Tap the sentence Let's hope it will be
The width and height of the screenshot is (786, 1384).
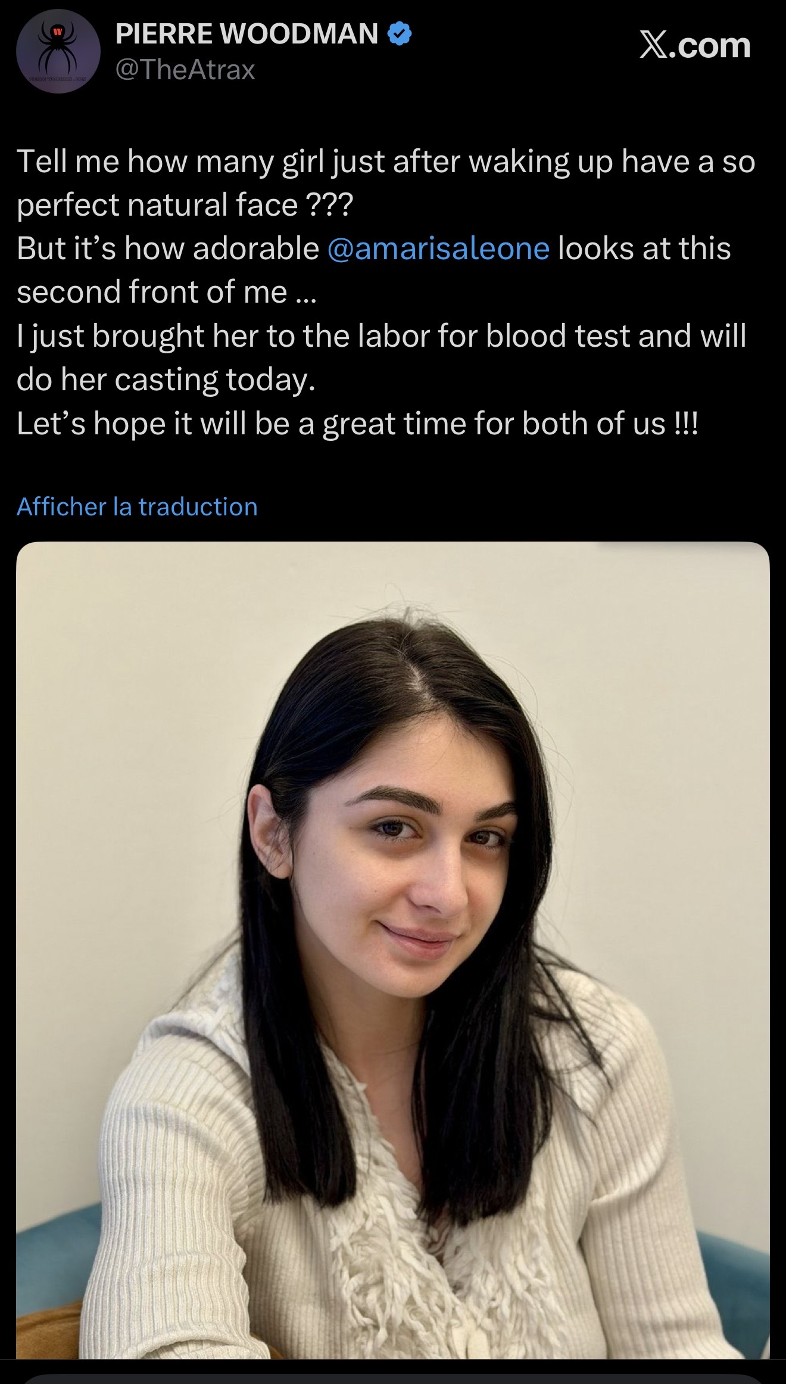click(357, 424)
